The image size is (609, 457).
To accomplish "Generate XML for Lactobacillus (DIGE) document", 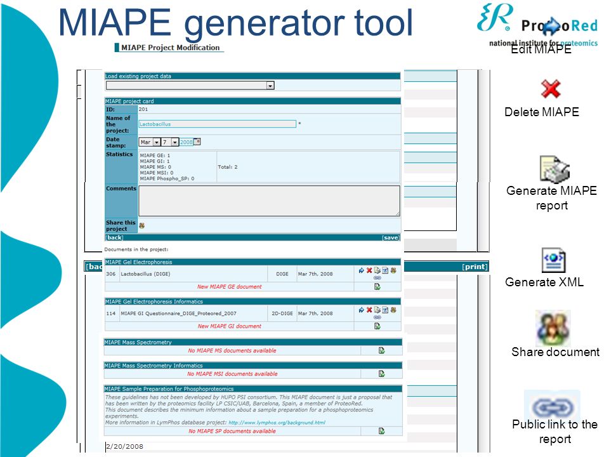I will pos(385,270).
